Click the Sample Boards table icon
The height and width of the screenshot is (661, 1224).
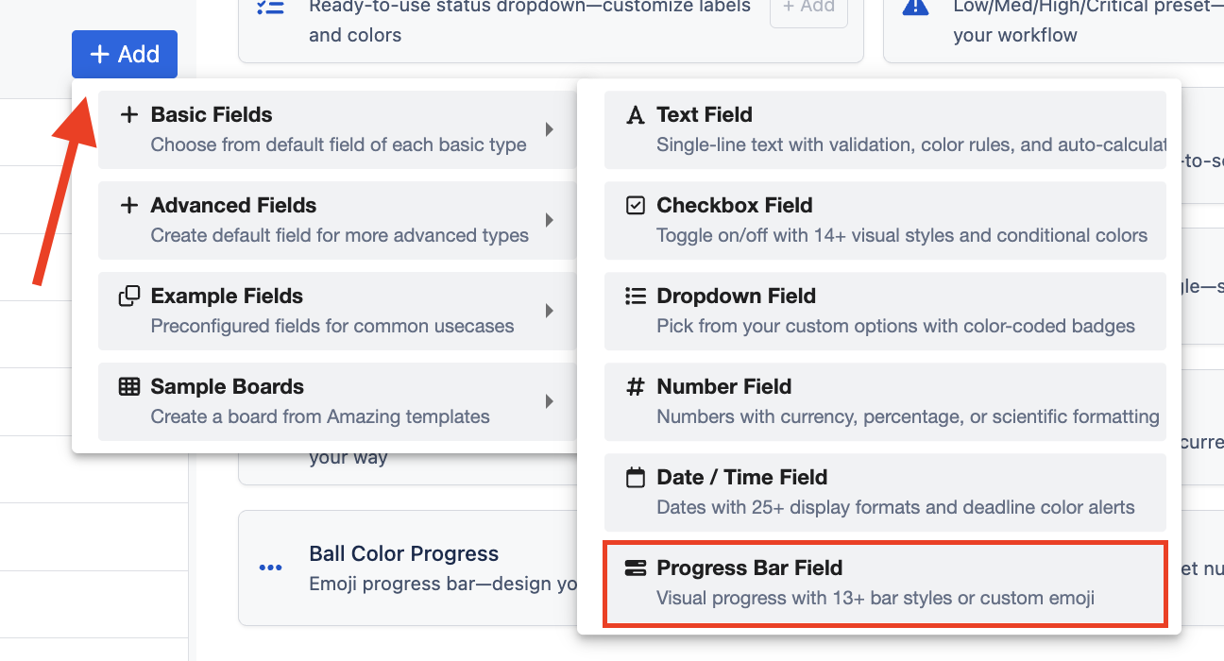pos(129,386)
